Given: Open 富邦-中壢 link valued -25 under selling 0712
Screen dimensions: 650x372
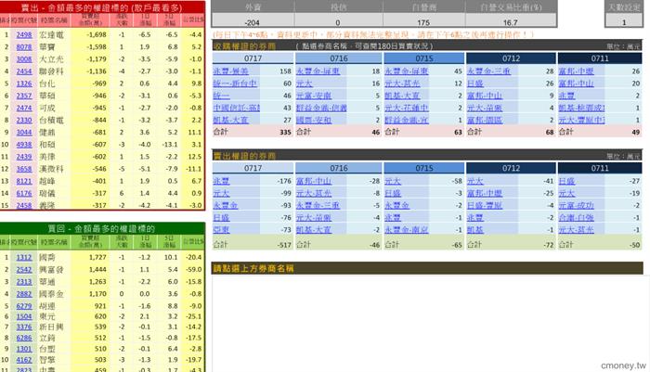Looking at the screenshot, I should pos(485,193).
